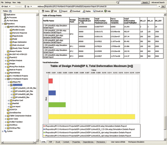Expand the Graphics Card node
Viewport: 167px width, 145px height.
8,100
